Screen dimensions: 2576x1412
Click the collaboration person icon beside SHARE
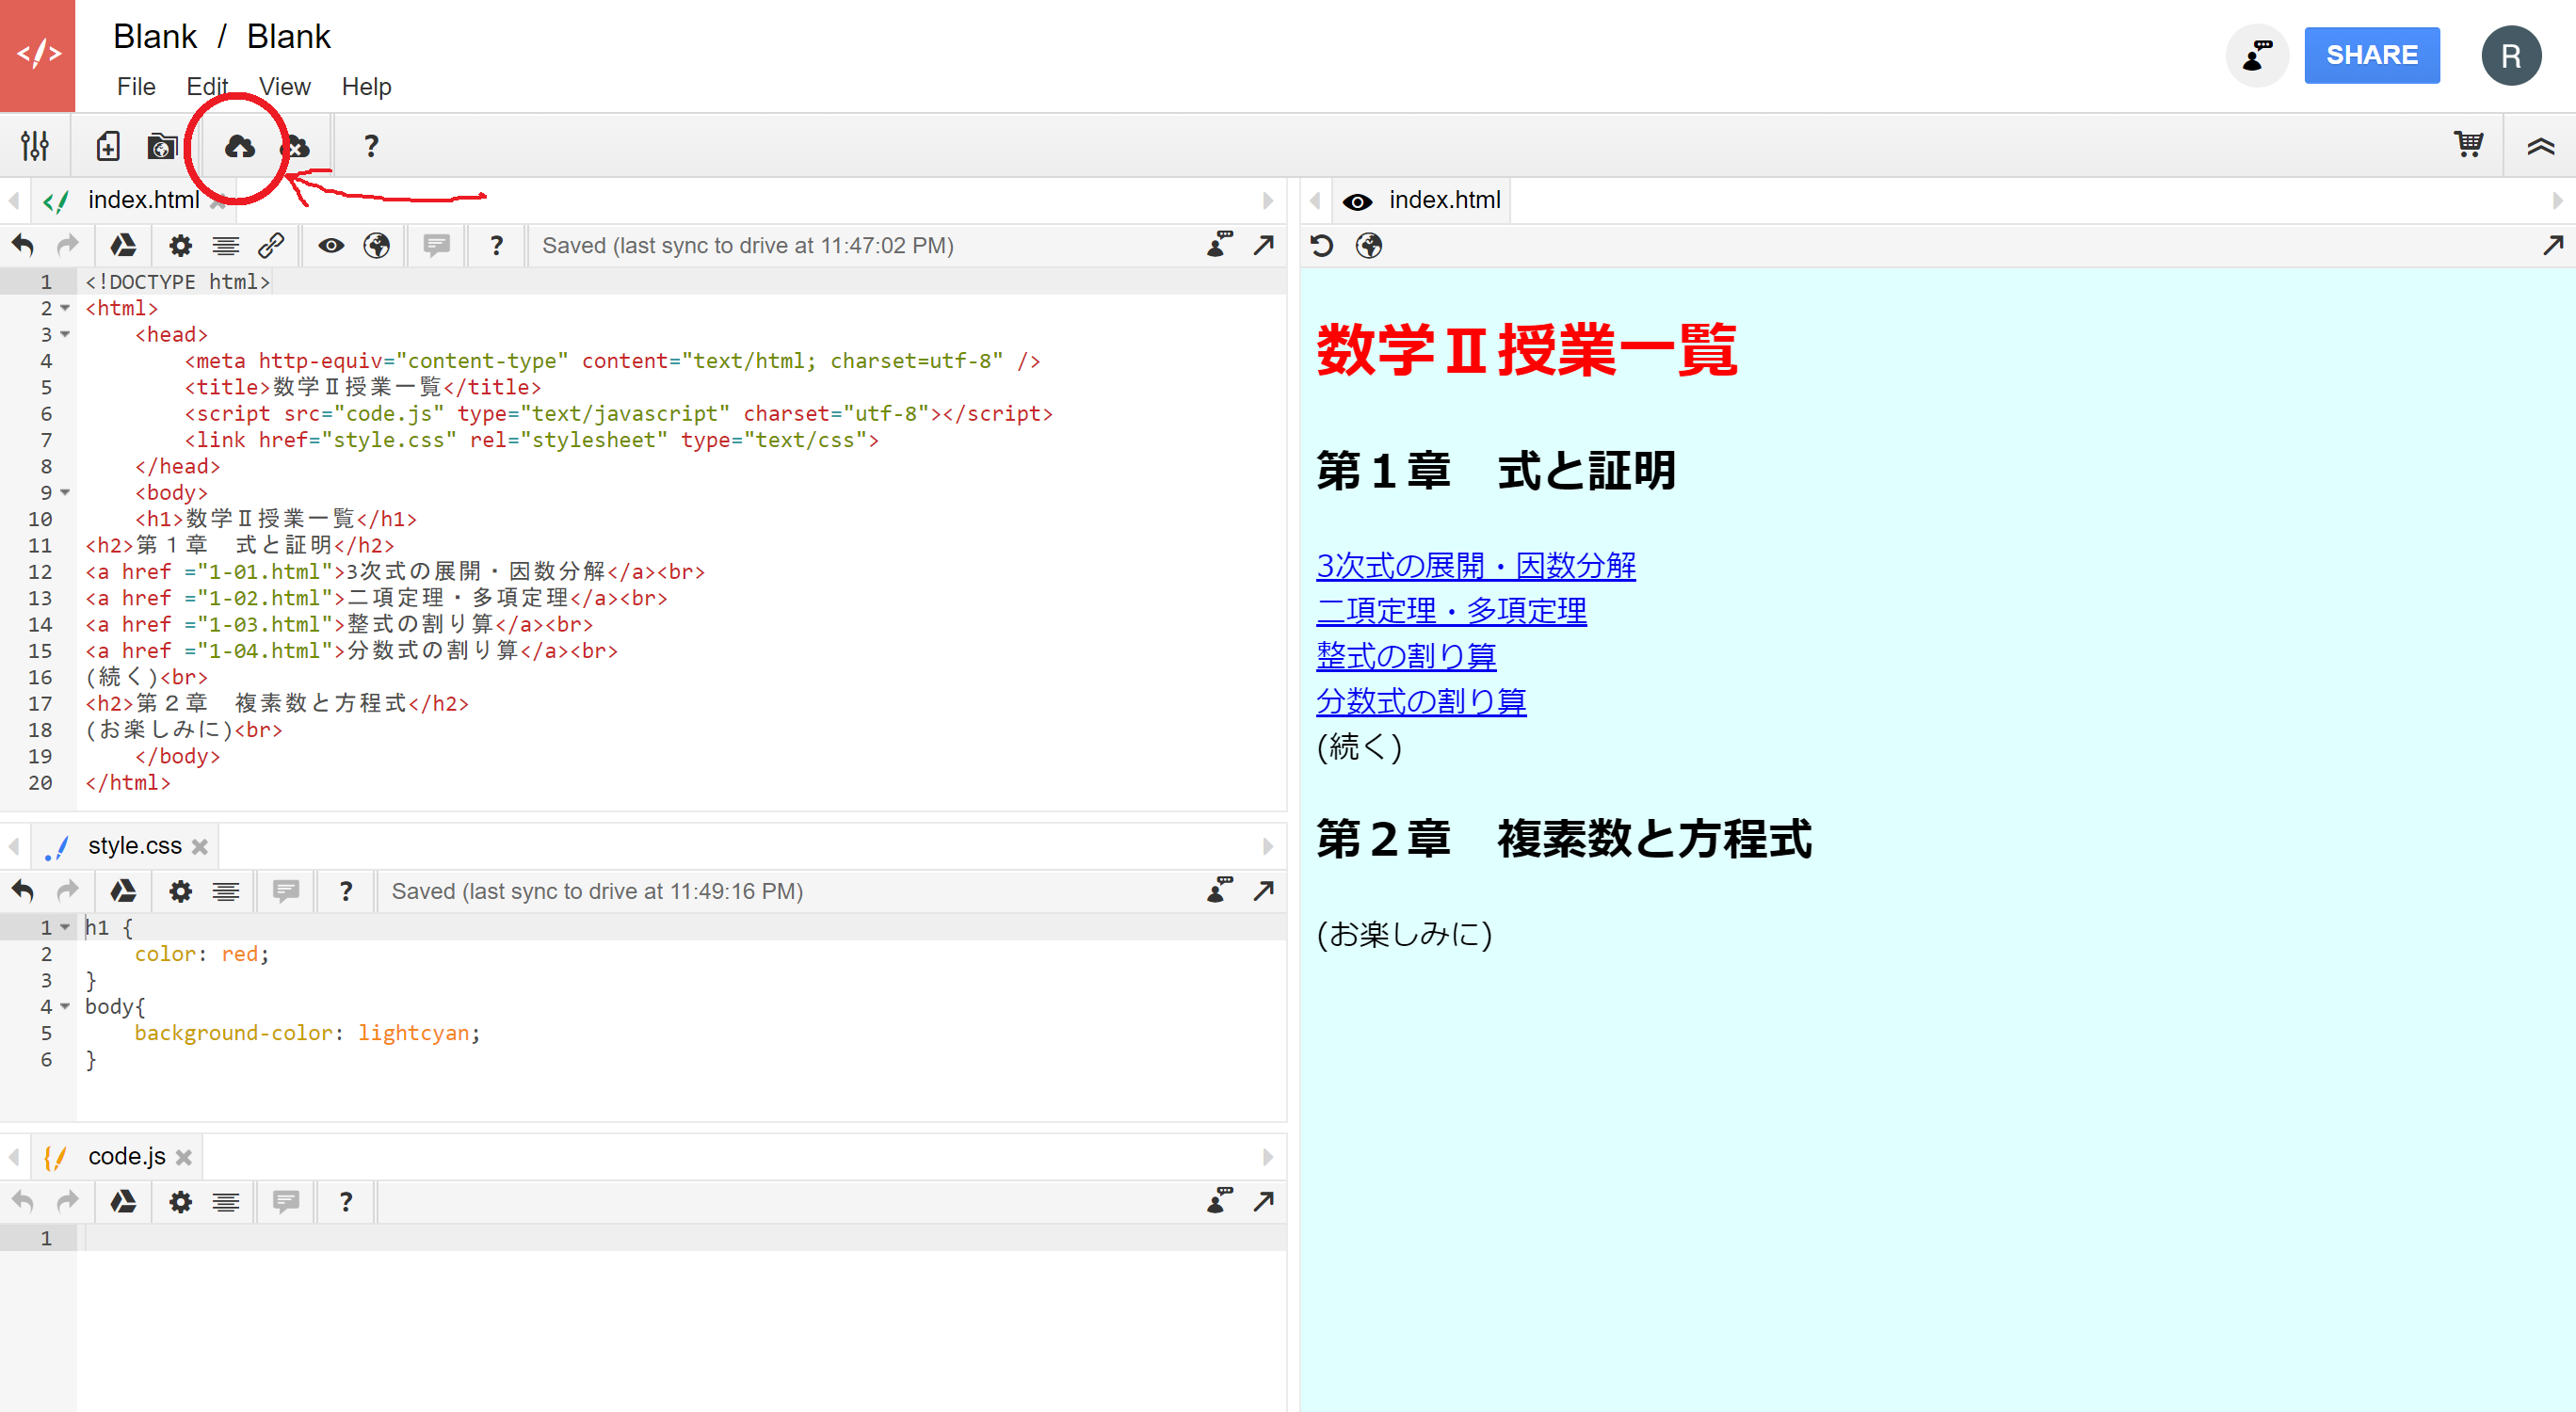[2256, 55]
